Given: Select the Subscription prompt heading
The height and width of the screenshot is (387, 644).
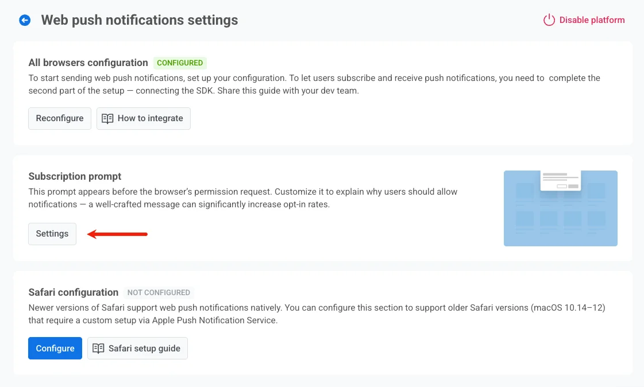Looking at the screenshot, I should click(75, 176).
